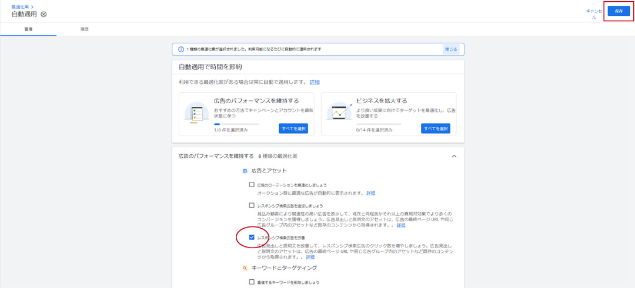Enable 広告のローテーションを最適化しましょう checkbox

point(252,185)
